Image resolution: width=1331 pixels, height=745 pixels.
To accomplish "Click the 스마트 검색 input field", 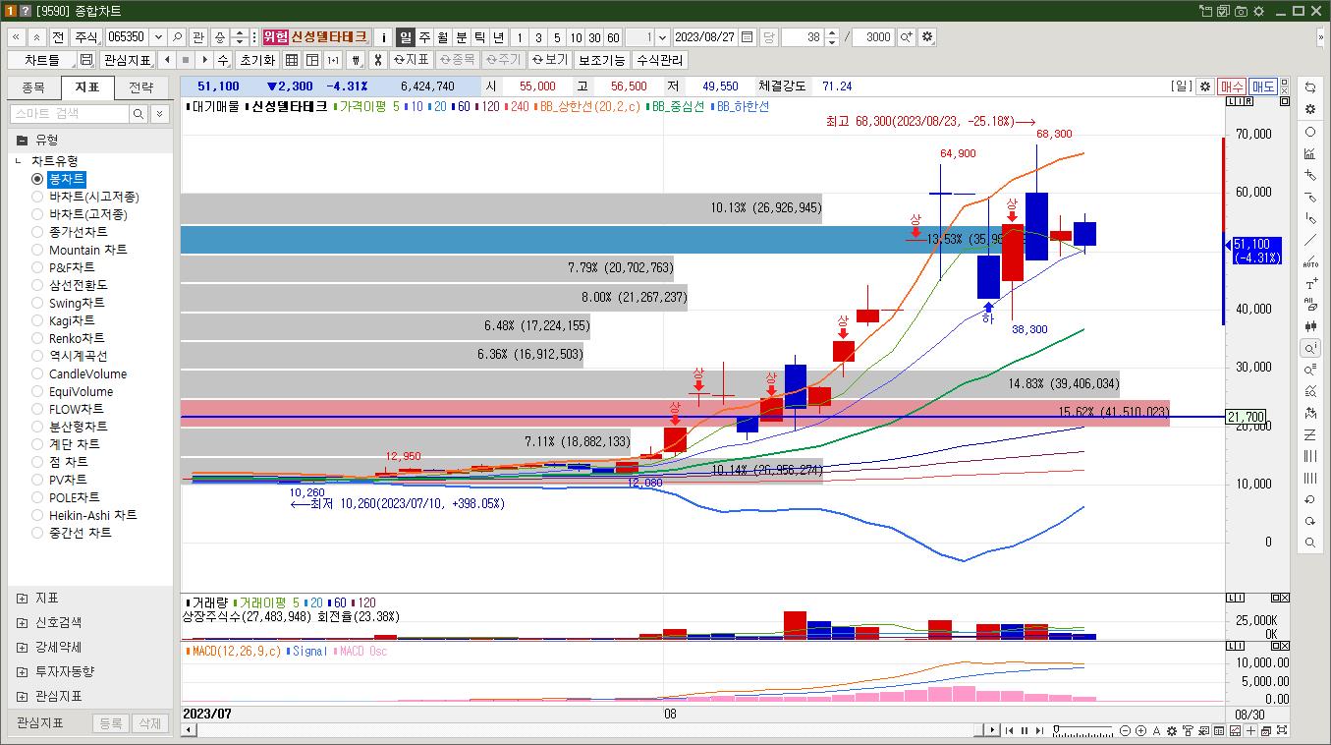I will (69, 114).
